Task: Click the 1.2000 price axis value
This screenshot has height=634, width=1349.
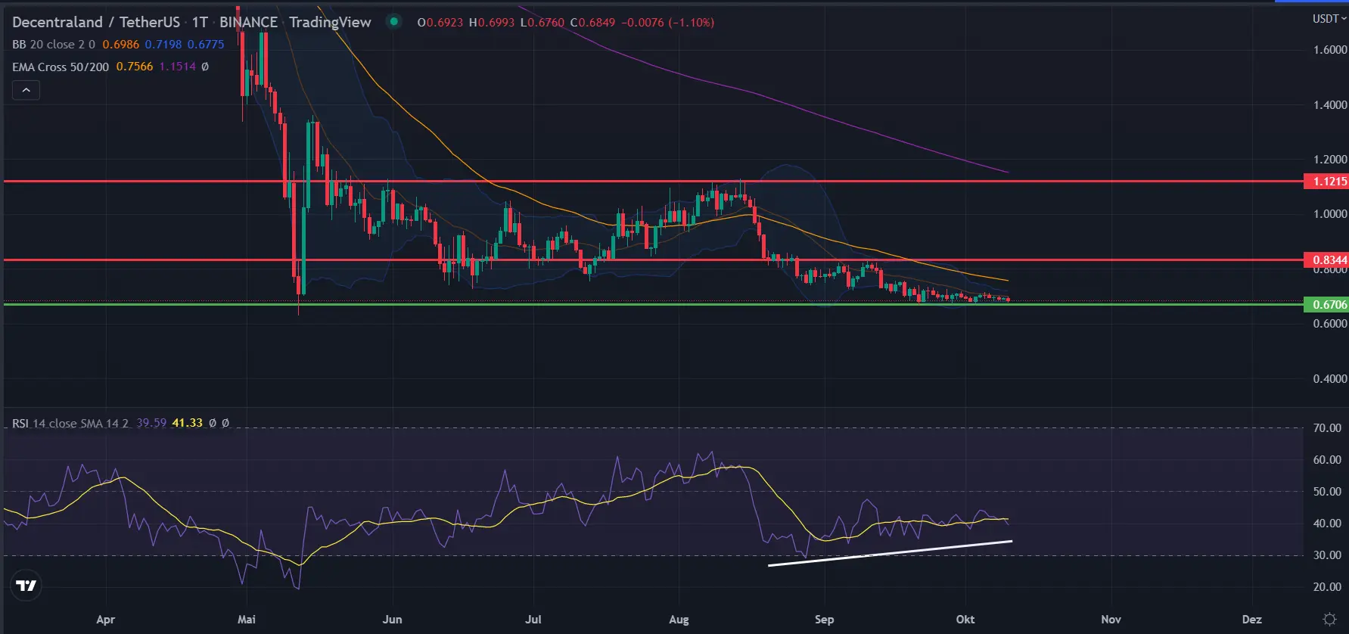Action: (1330, 160)
